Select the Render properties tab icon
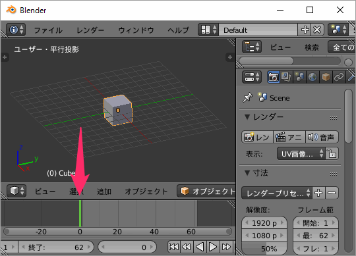 tap(273, 77)
